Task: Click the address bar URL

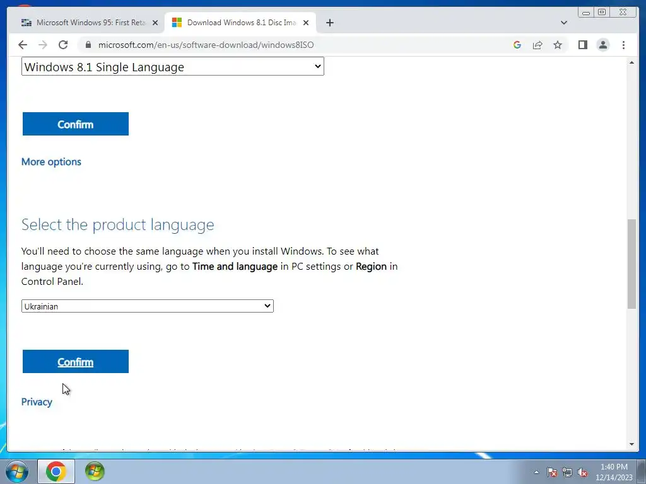Action: [x=206, y=45]
